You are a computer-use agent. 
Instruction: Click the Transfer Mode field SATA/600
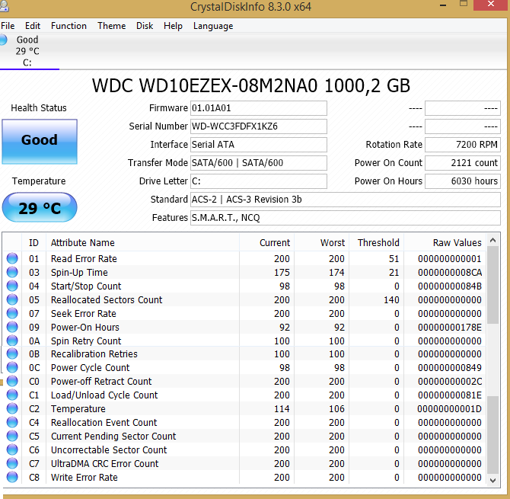(258, 163)
